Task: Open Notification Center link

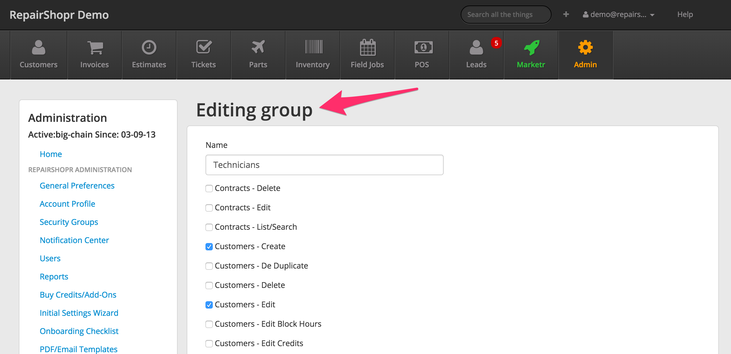Action: (74, 240)
